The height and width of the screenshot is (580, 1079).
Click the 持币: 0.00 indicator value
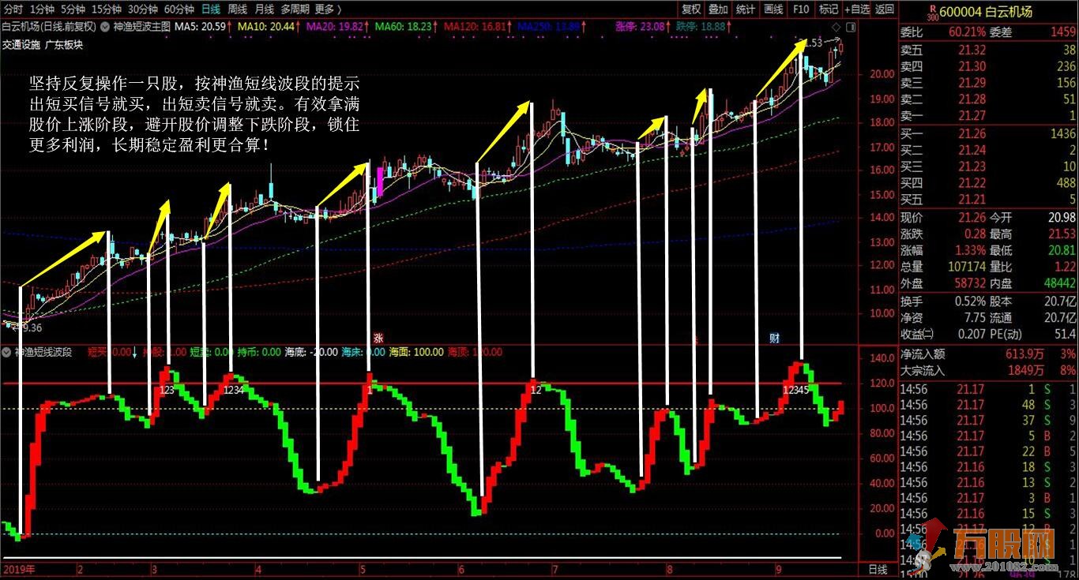pyautogui.click(x=260, y=352)
